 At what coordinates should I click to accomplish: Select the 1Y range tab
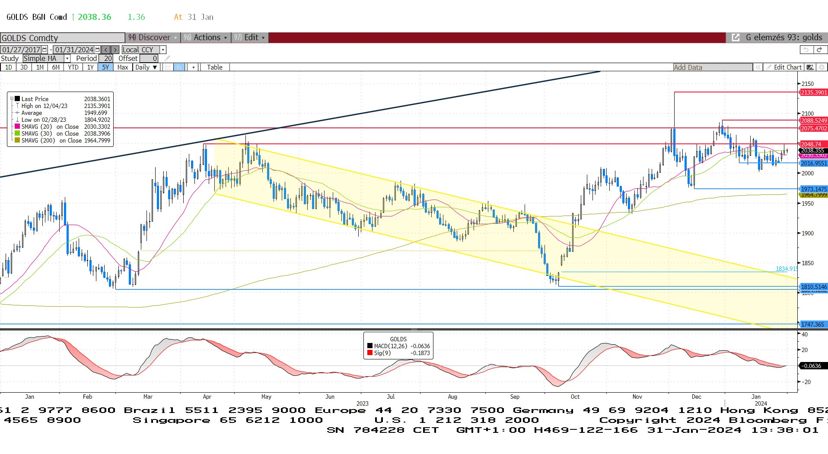pos(90,67)
